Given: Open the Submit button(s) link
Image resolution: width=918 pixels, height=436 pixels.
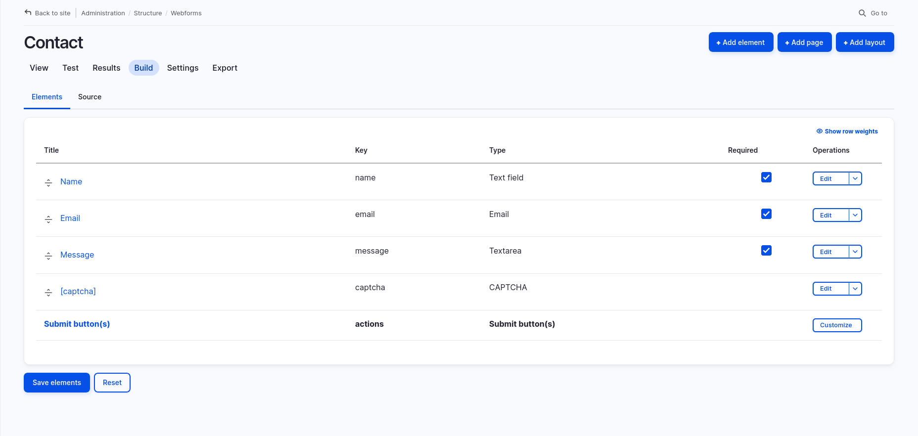Looking at the screenshot, I should click(77, 324).
